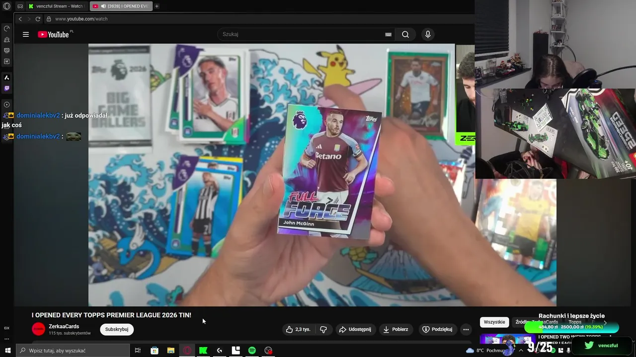
Task: Open Logitech G HUB from taskbar
Action: pos(220,351)
